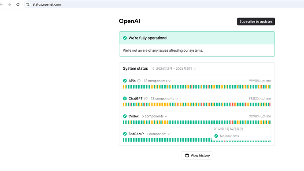304x171 pixels.
Task: Open the View history button
Action: [x=197, y=155]
